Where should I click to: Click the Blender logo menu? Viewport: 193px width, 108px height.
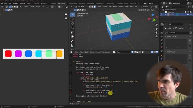click(2, 3)
